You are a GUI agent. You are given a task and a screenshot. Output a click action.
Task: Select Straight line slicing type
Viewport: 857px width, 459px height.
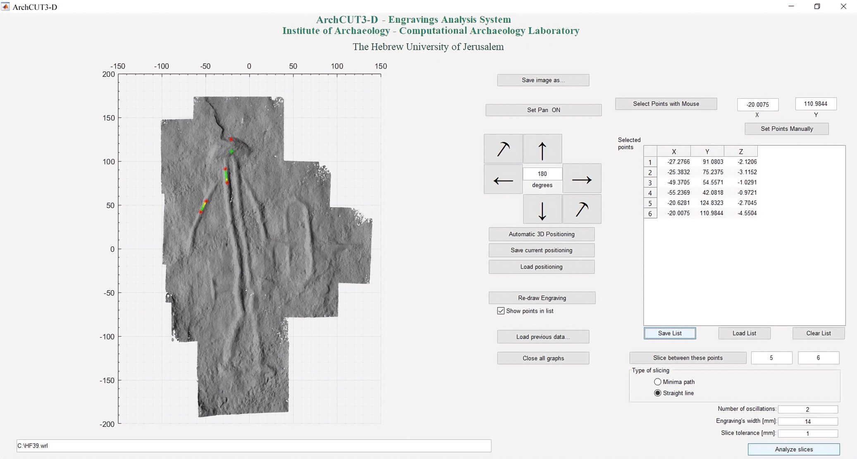(657, 393)
